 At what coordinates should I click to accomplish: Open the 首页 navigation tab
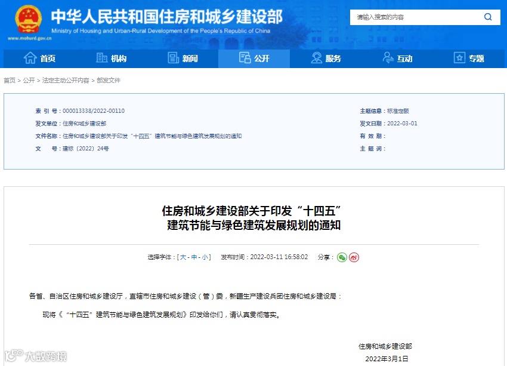(x=39, y=59)
